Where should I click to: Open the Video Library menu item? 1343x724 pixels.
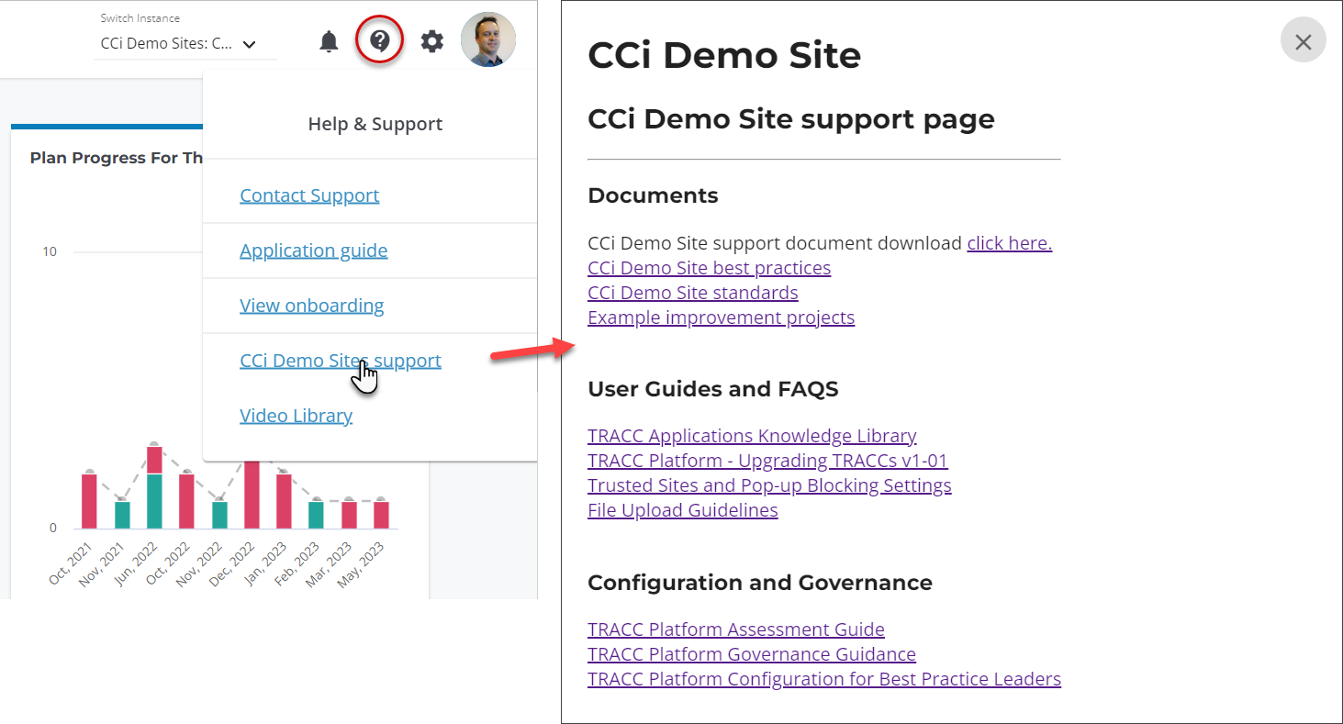click(296, 416)
